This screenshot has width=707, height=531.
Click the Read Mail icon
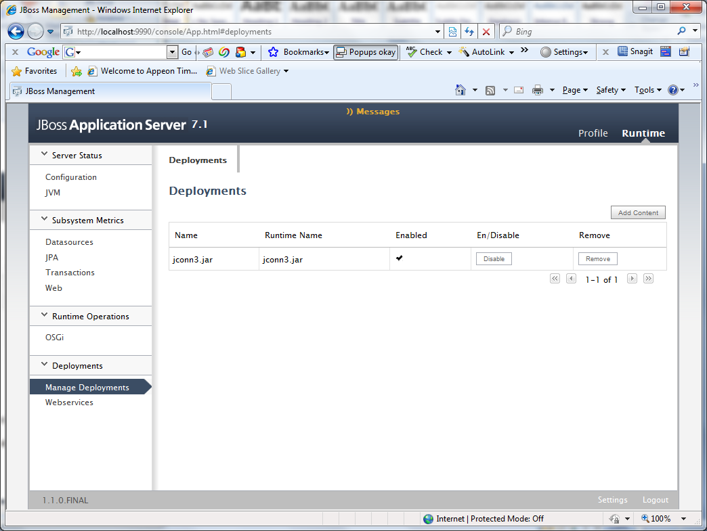pos(519,90)
